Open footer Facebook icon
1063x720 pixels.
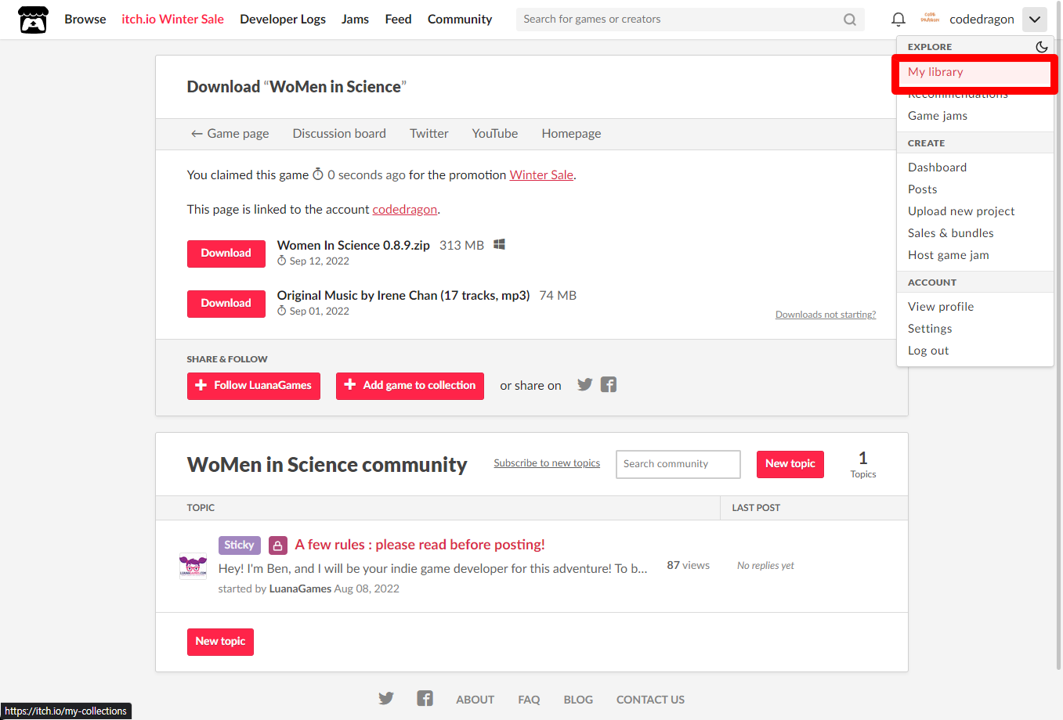pyautogui.click(x=425, y=698)
